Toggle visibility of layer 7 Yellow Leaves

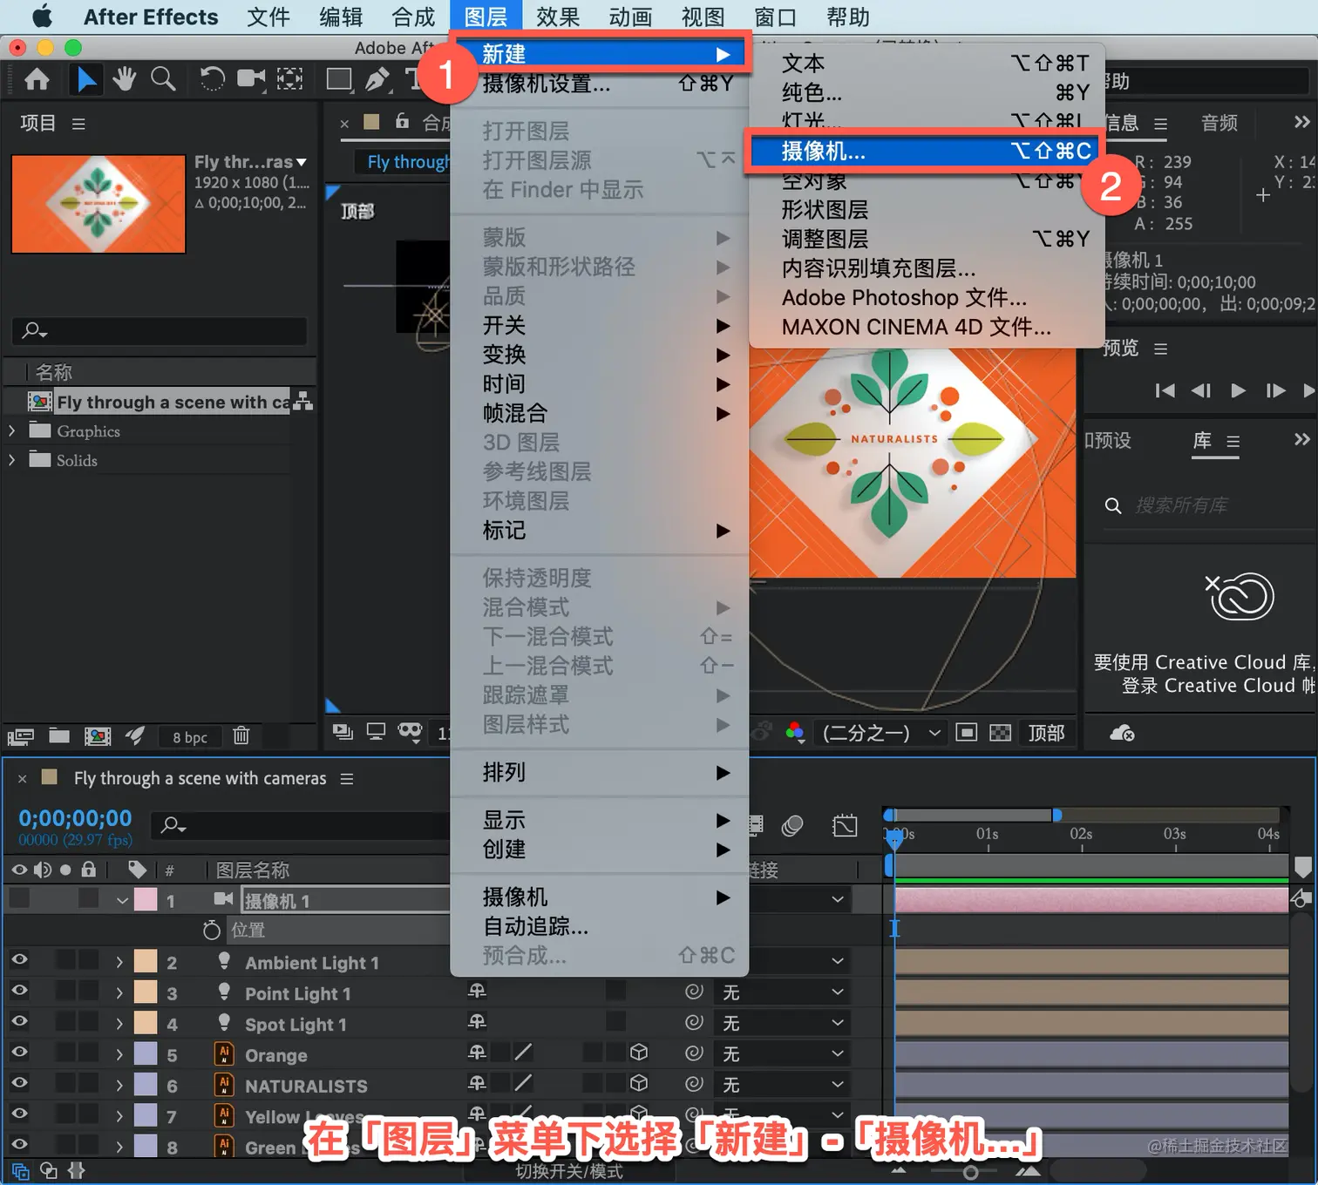pyautogui.click(x=19, y=1114)
